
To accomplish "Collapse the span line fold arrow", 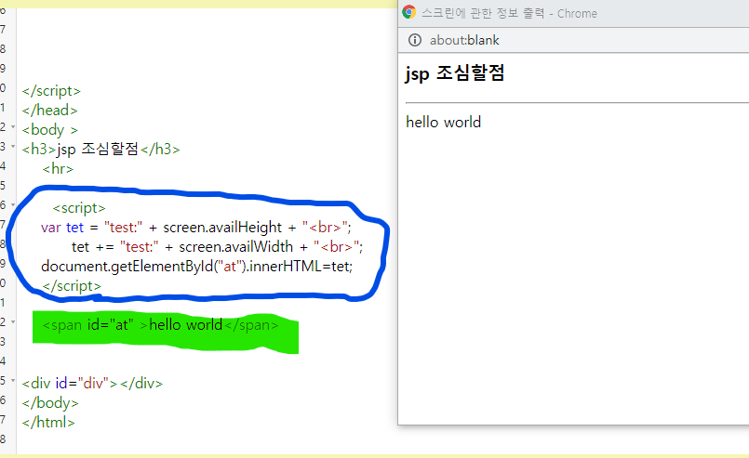I will click(13, 322).
